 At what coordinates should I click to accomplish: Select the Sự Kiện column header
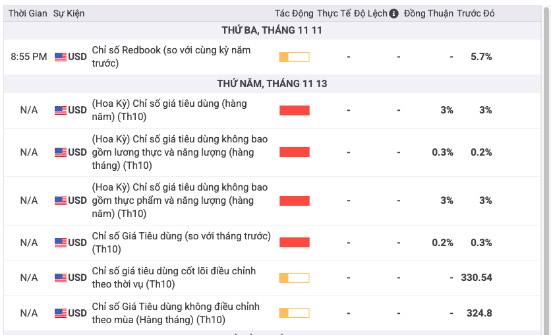pyautogui.click(x=69, y=13)
